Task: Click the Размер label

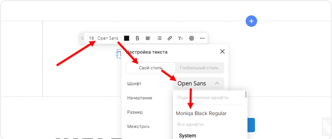Action: 135,112
